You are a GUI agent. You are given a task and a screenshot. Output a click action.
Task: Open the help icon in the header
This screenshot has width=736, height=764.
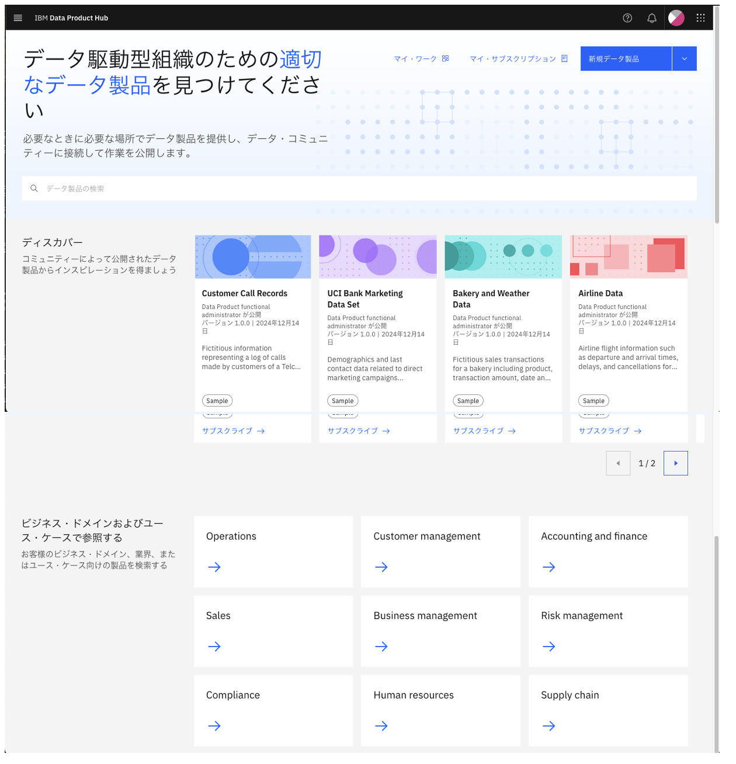627,18
